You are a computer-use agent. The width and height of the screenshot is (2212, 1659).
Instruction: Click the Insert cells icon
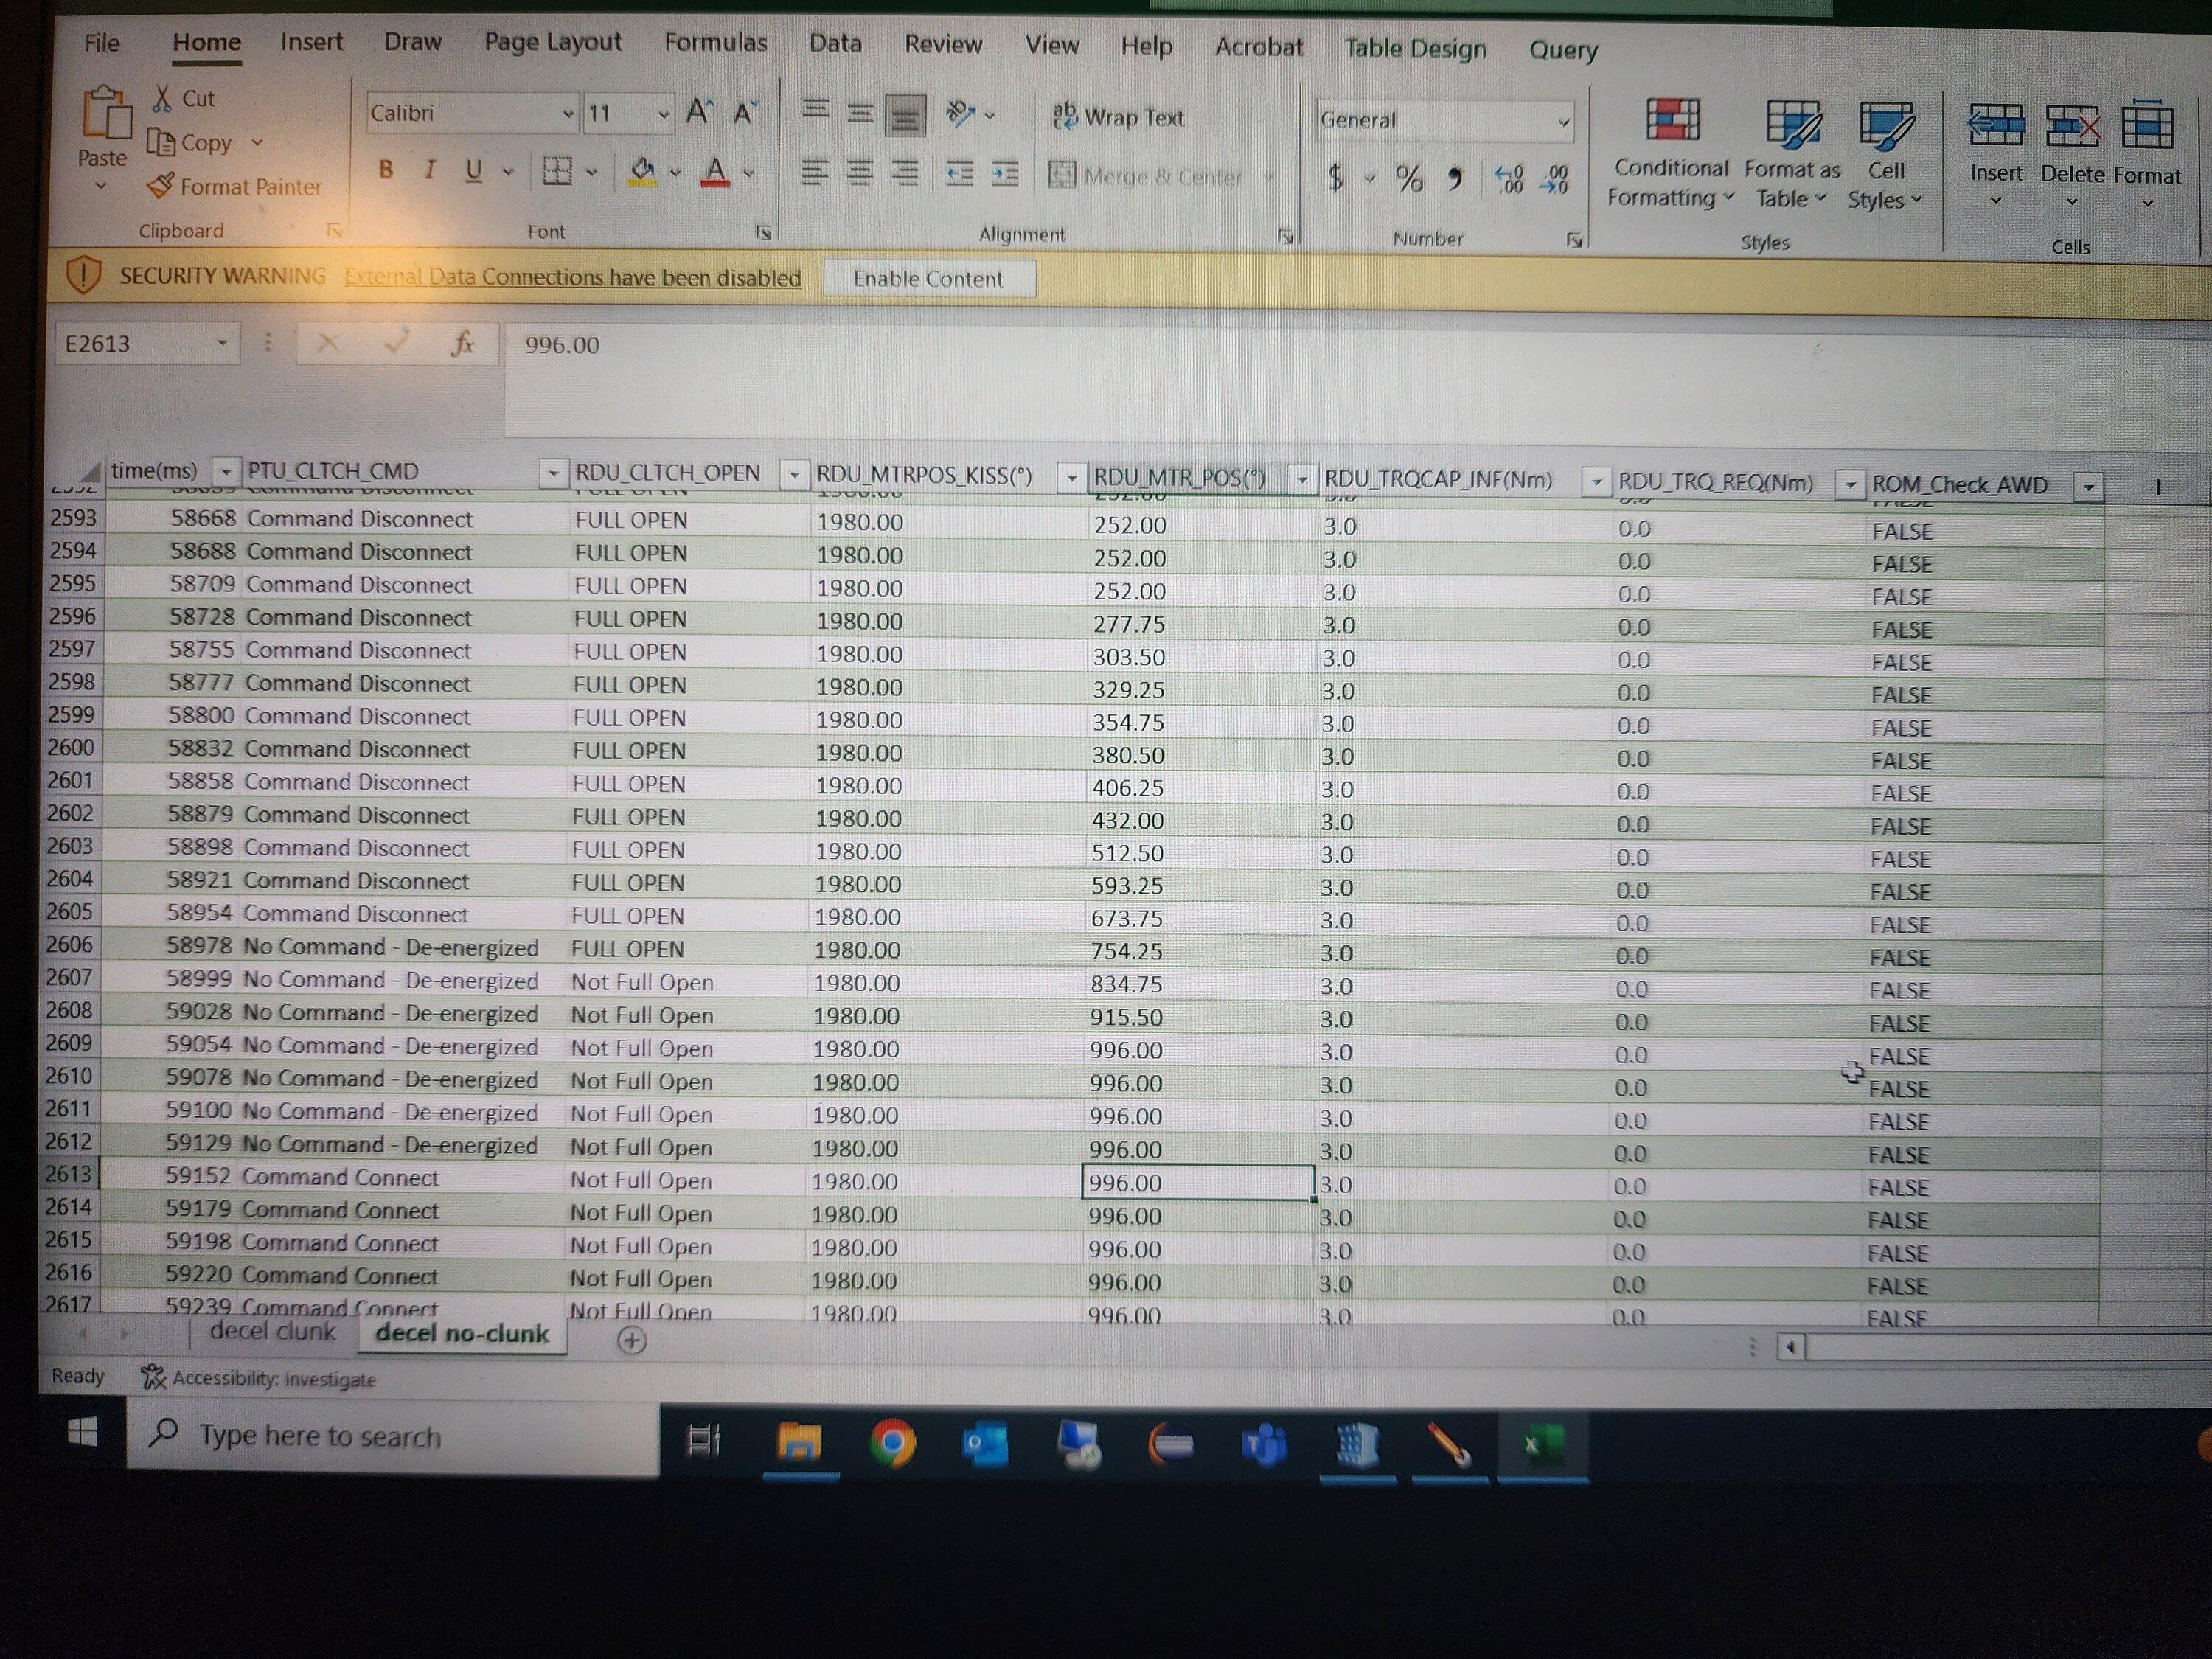point(1995,127)
